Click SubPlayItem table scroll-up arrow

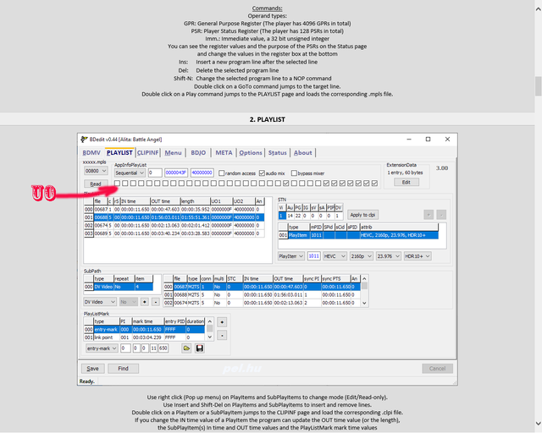point(364,278)
